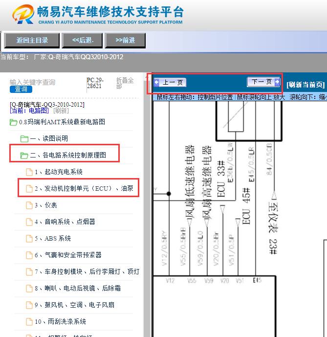This screenshot has width=327, height=337.
Task: Click the ECU 45# label in the diagram
Action: click(x=246, y=206)
